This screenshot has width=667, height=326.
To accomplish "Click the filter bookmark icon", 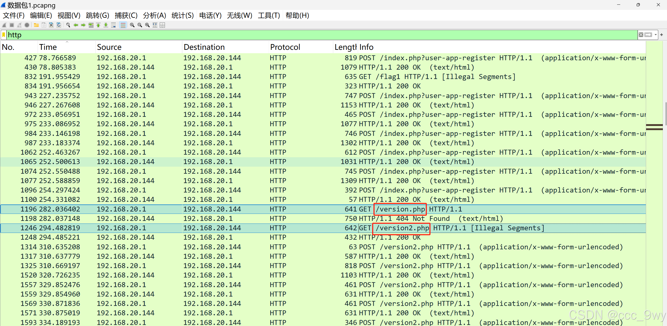I will pos(4,35).
